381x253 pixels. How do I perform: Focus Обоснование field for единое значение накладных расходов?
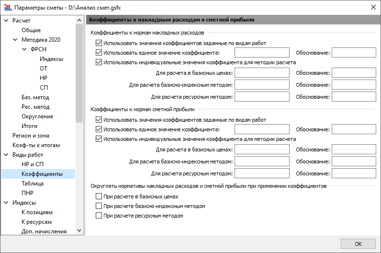pyautogui.click(x=354, y=53)
